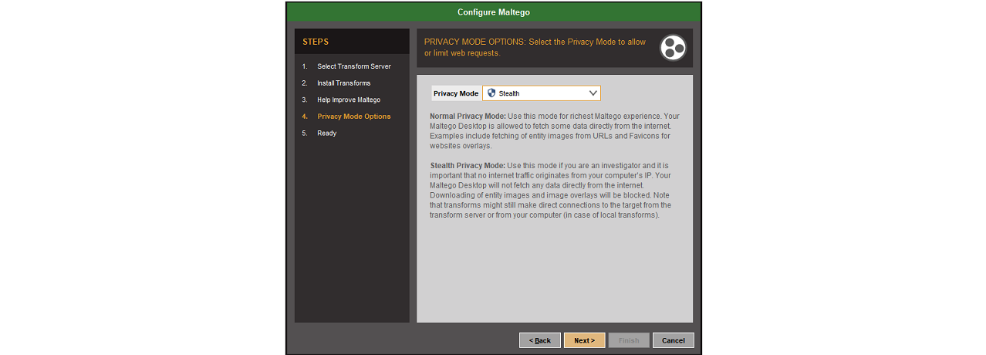Select step 2 Install Transforms
Viewport: 986px width, 355px height.
pos(343,83)
